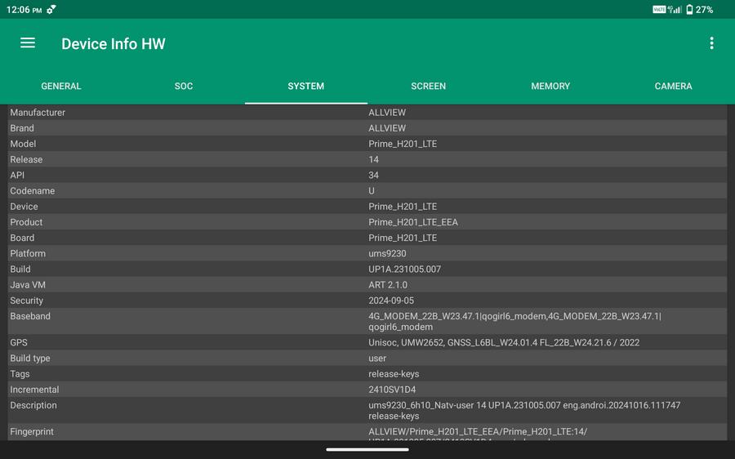Tap the Security value 2024-09-05
735x459 pixels.
[x=391, y=301]
